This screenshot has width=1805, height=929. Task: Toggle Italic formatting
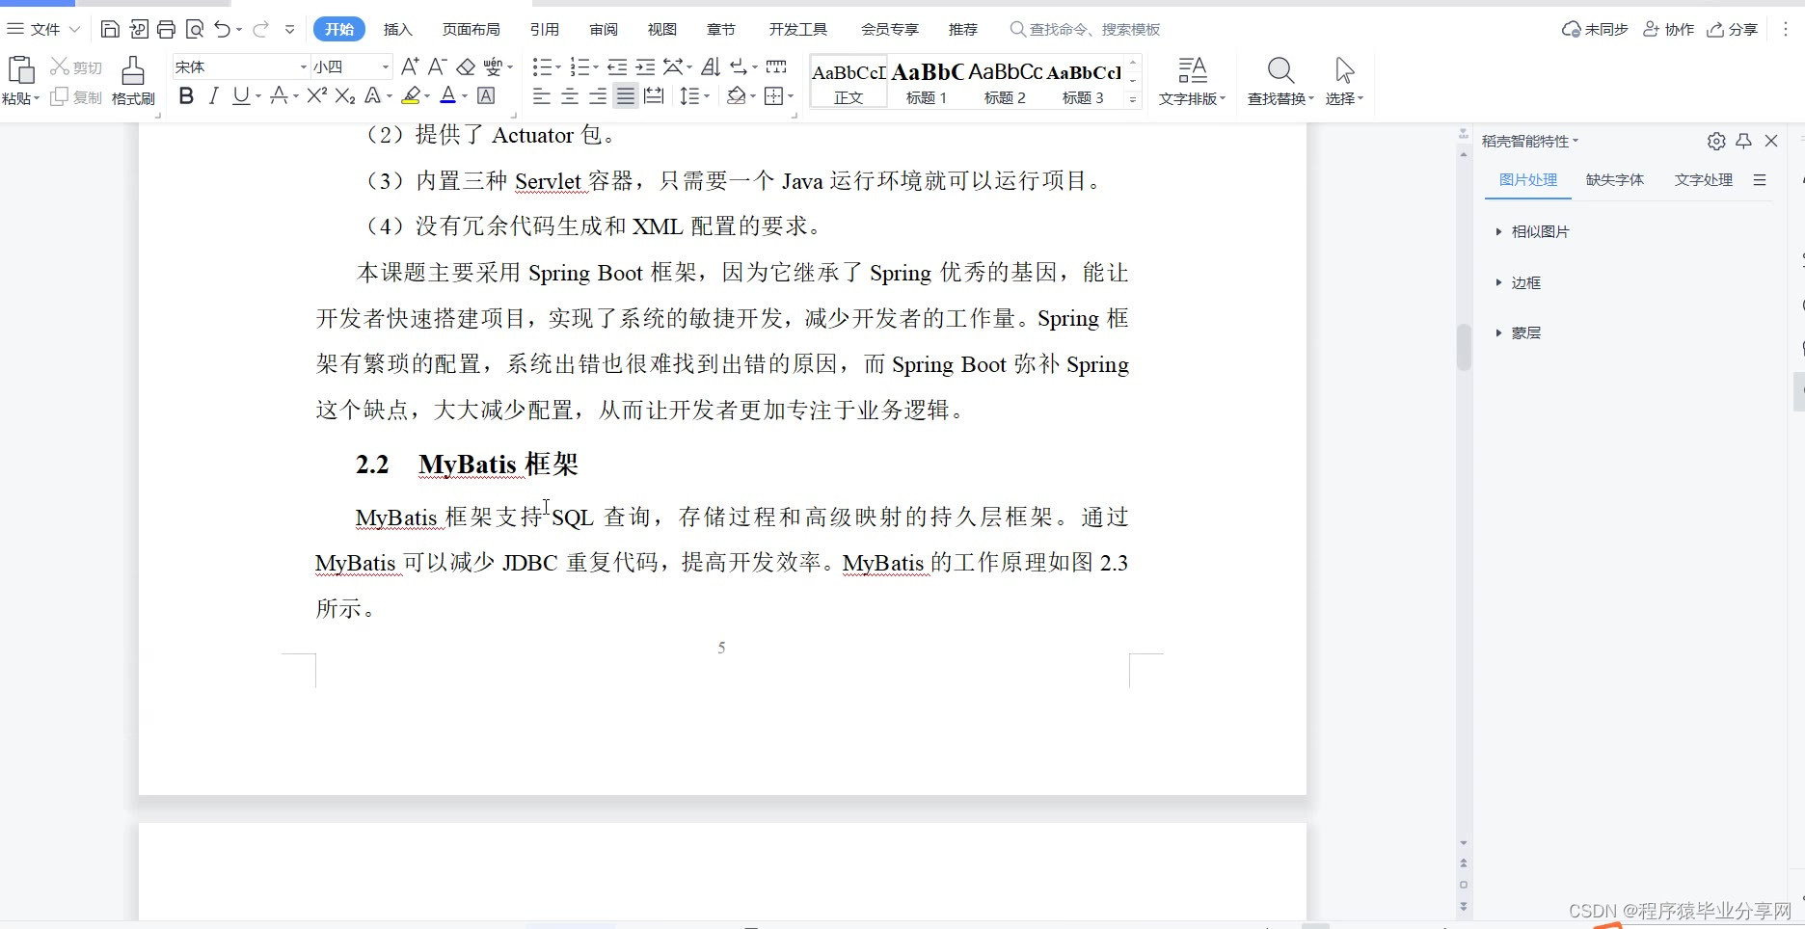pyautogui.click(x=213, y=95)
